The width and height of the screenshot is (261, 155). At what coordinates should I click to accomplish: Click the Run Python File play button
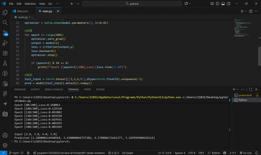242,11
